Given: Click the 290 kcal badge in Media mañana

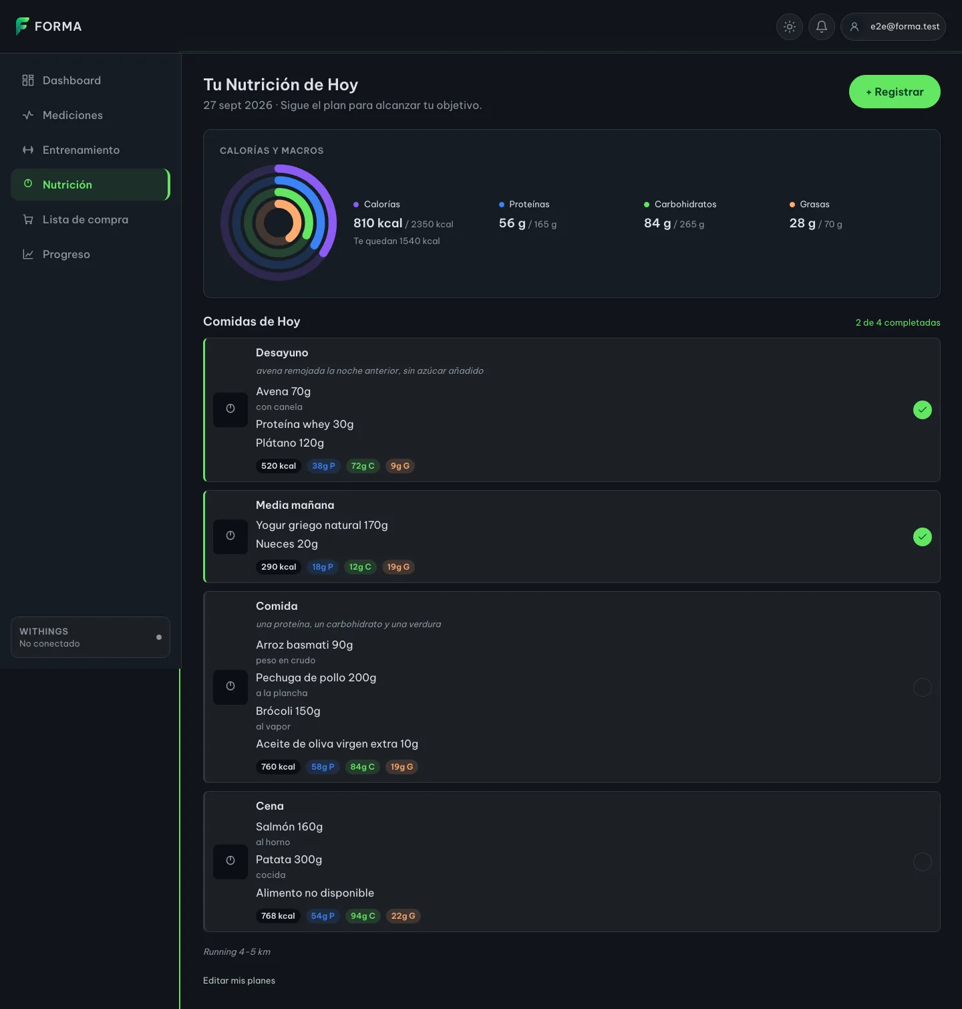Looking at the screenshot, I should point(279,567).
